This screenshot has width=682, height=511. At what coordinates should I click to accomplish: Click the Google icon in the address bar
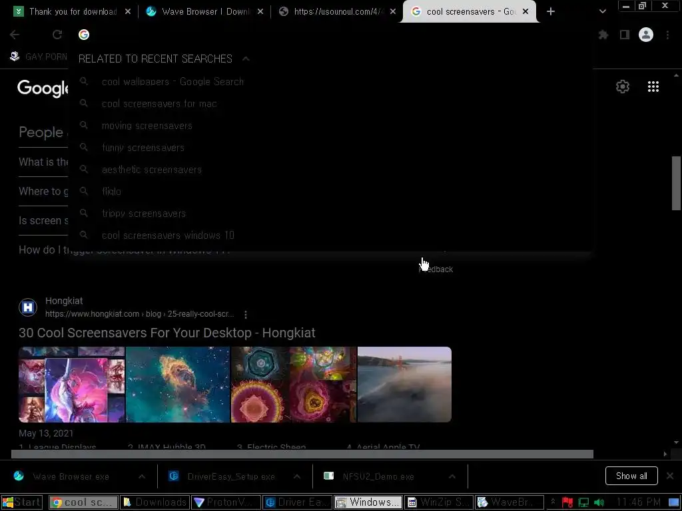click(84, 35)
